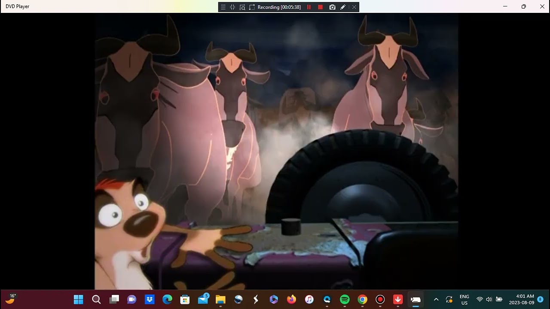The width and height of the screenshot is (550, 309).
Task: Launch Google Chrome from taskbar
Action: click(x=363, y=300)
